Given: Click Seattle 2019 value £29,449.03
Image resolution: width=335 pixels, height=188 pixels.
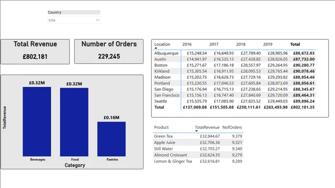Looking at the screenshot, I should coord(277,101).
